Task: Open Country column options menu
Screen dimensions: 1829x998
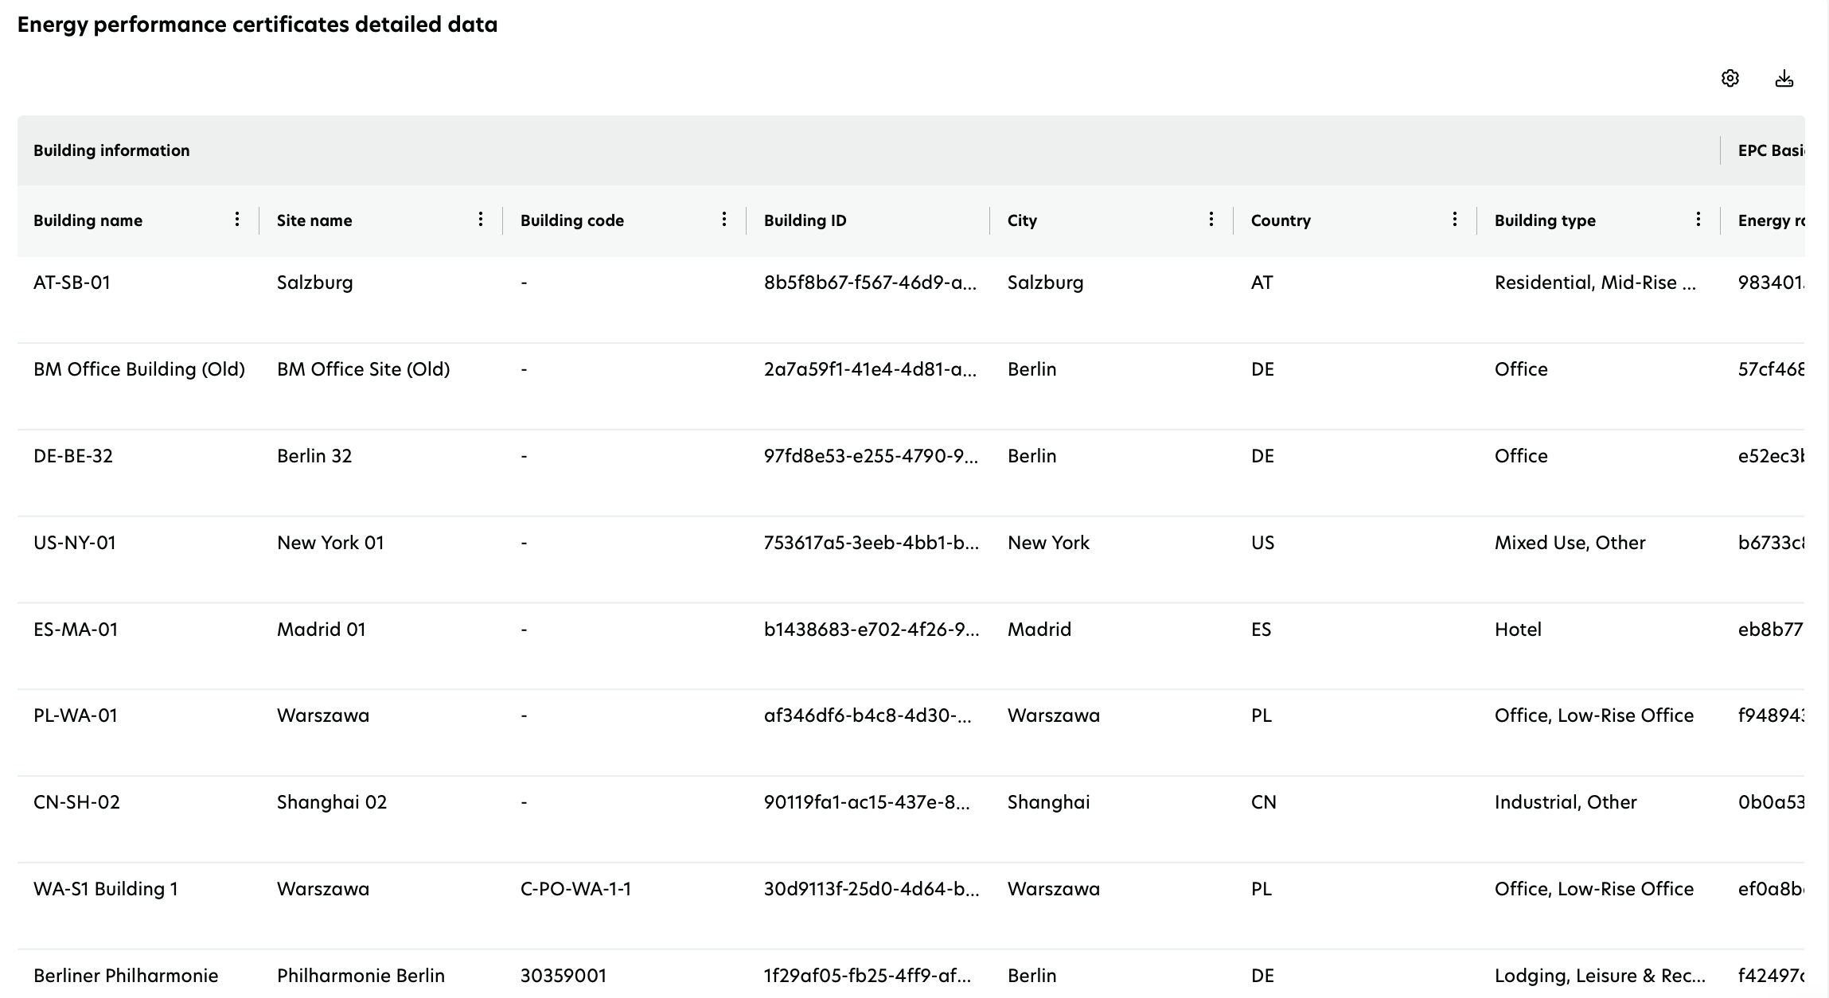Action: pyautogui.click(x=1454, y=220)
